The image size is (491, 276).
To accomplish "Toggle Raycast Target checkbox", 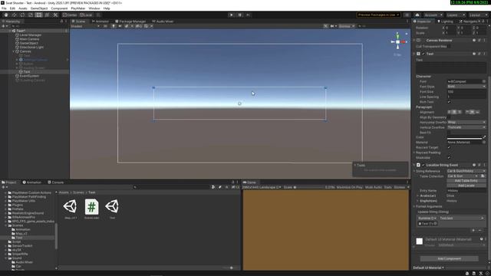I will (x=449, y=147).
